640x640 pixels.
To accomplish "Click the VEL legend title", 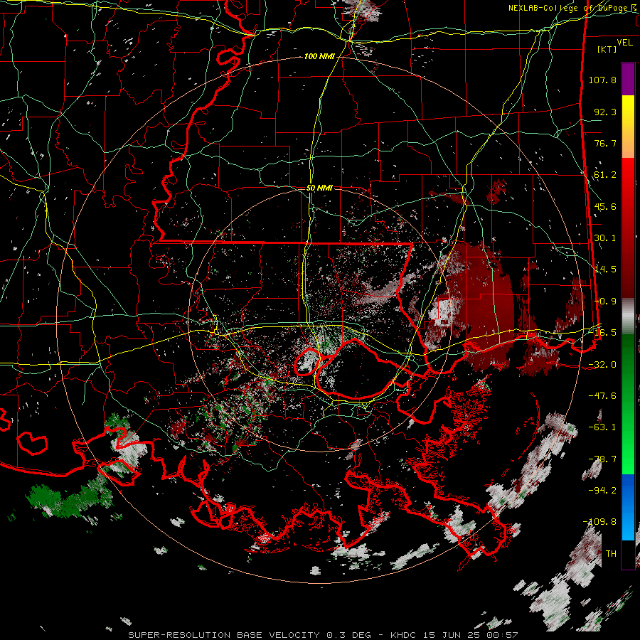I will point(624,42).
